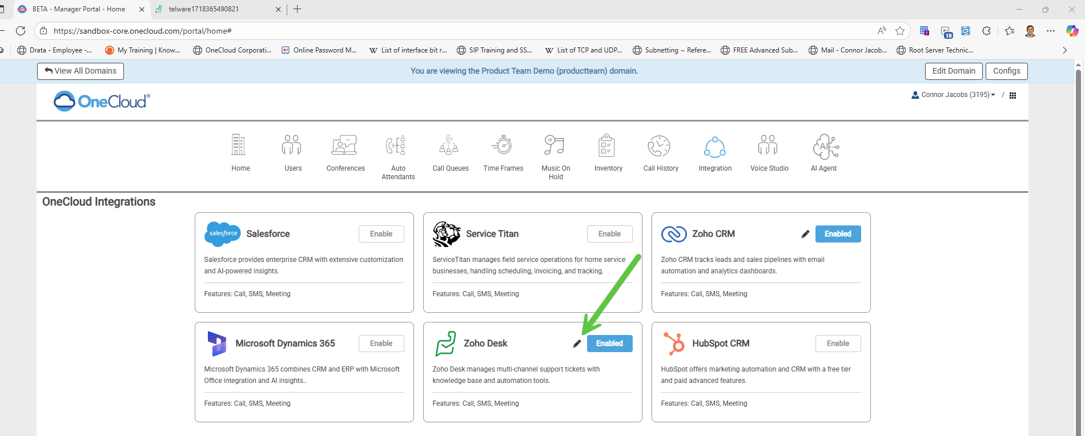Image resolution: width=1085 pixels, height=436 pixels.
Task: Click the browser address bar URL
Action: click(143, 31)
